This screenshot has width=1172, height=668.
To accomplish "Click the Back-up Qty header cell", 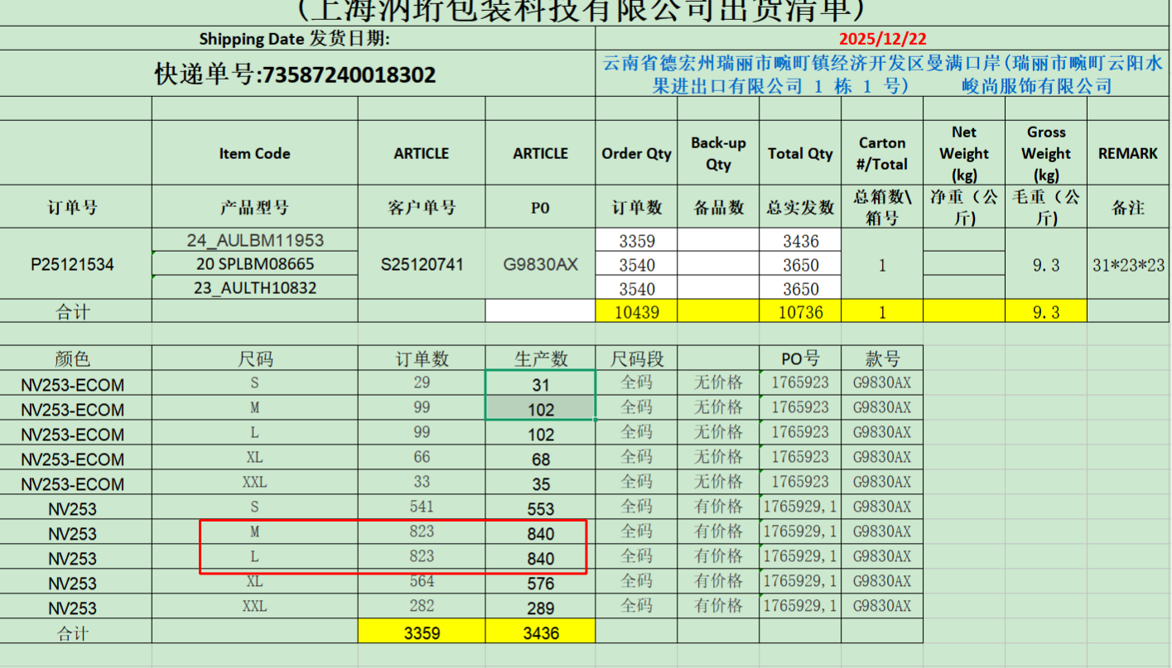I will (x=718, y=153).
